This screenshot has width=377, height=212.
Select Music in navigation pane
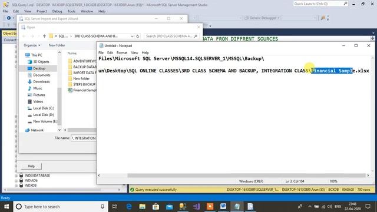(x=35, y=88)
